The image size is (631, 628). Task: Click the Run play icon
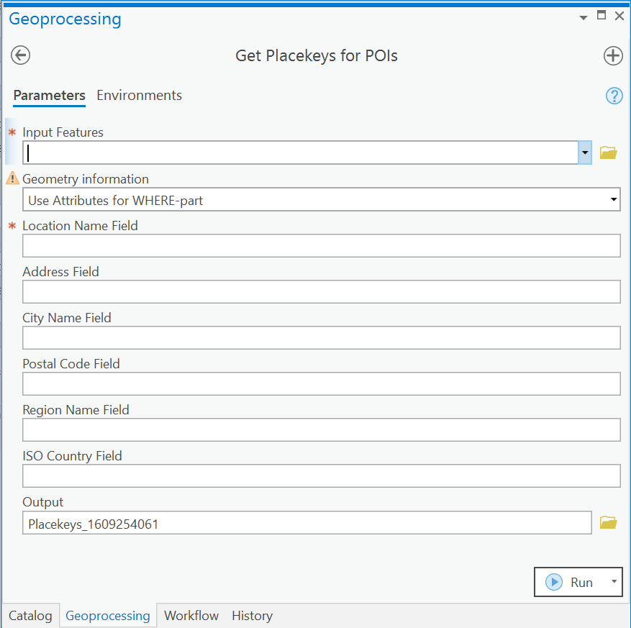(x=554, y=582)
